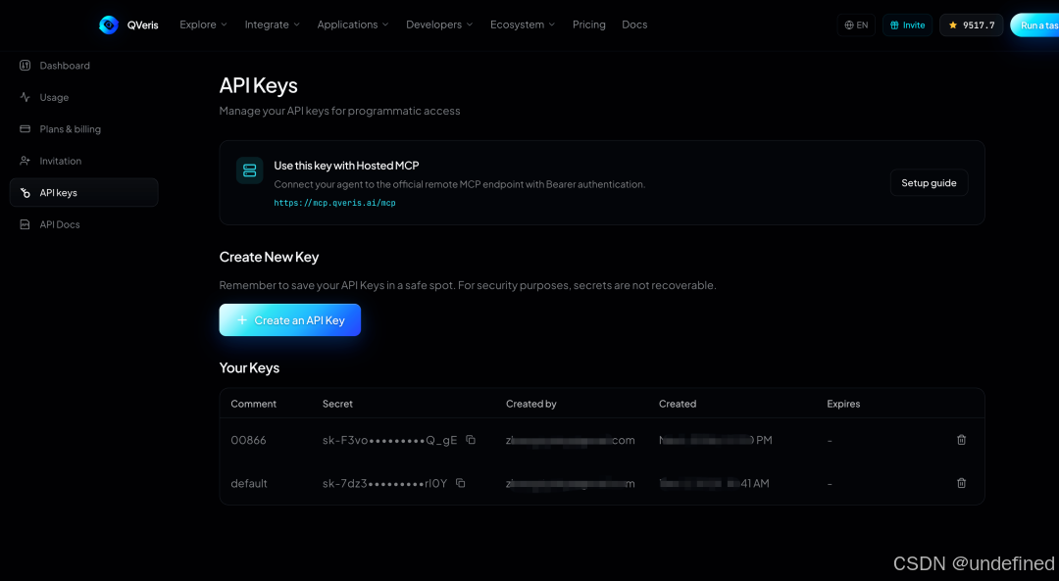
Task: Click the Plans & billing card icon
Action: click(x=25, y=129)
